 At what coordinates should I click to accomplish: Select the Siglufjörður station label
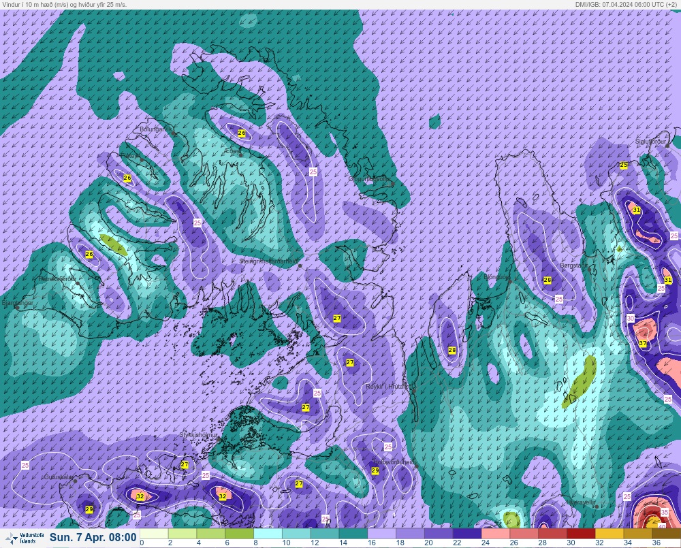pos(650,142)
